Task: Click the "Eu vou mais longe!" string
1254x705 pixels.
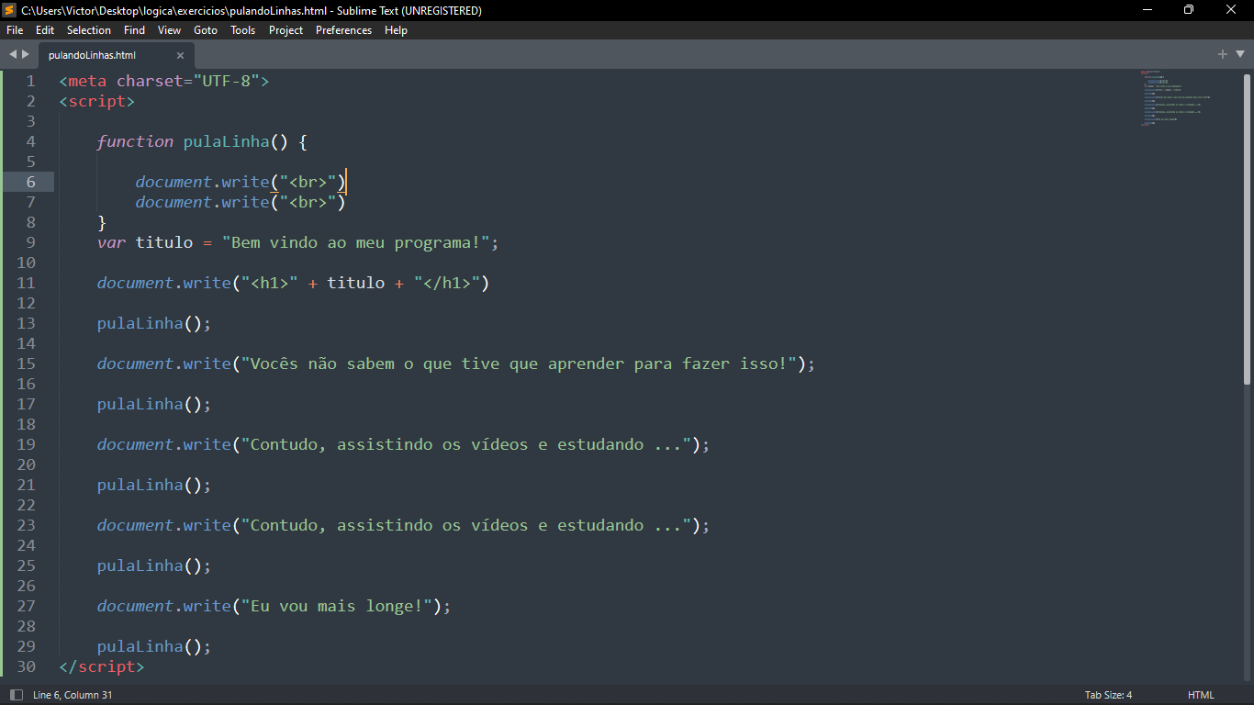Action: click(x=337, y=606)
